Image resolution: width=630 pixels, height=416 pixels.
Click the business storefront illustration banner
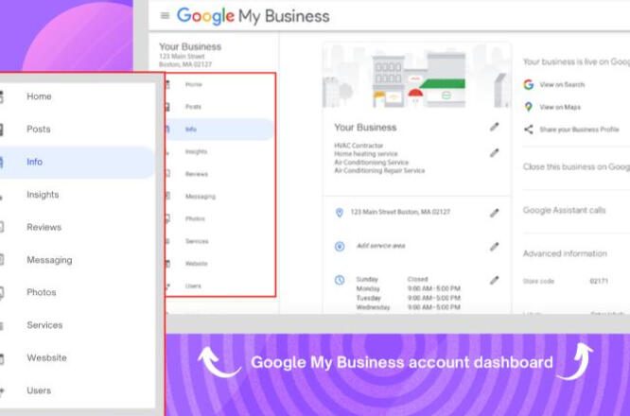pyautogui.click(x=416, y=76)
